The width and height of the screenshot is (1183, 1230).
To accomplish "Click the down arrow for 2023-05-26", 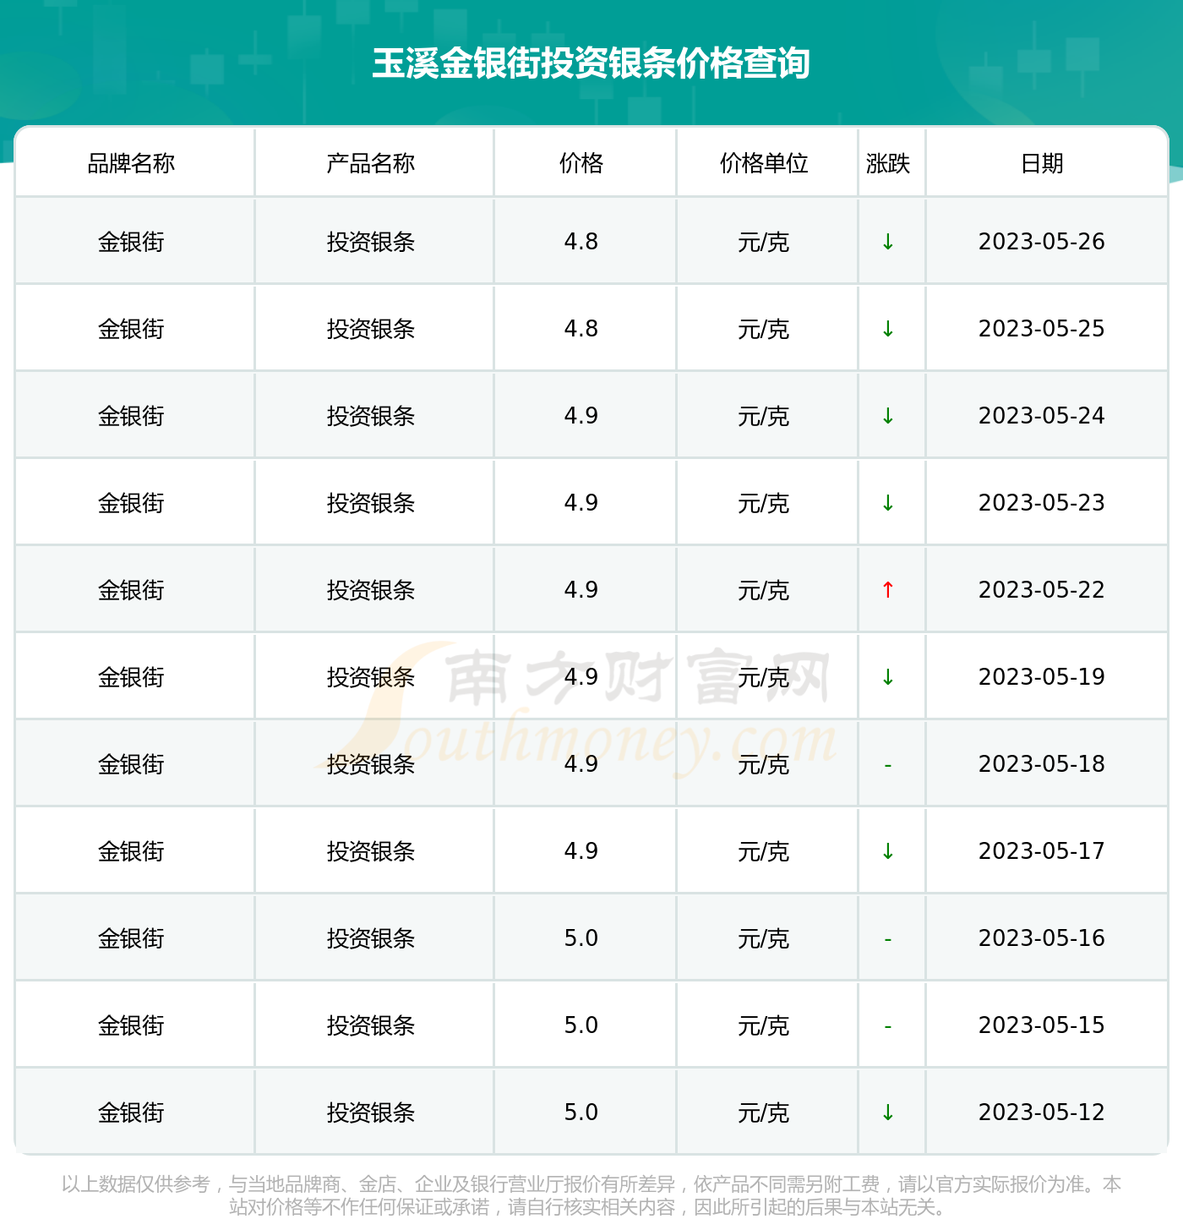I will [887, 242].
